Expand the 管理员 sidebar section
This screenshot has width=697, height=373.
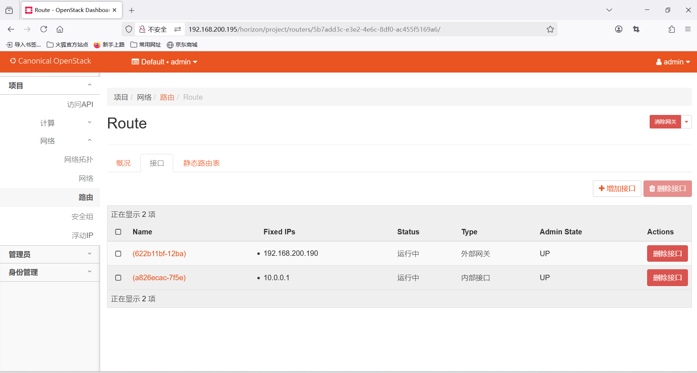(50, 254)
